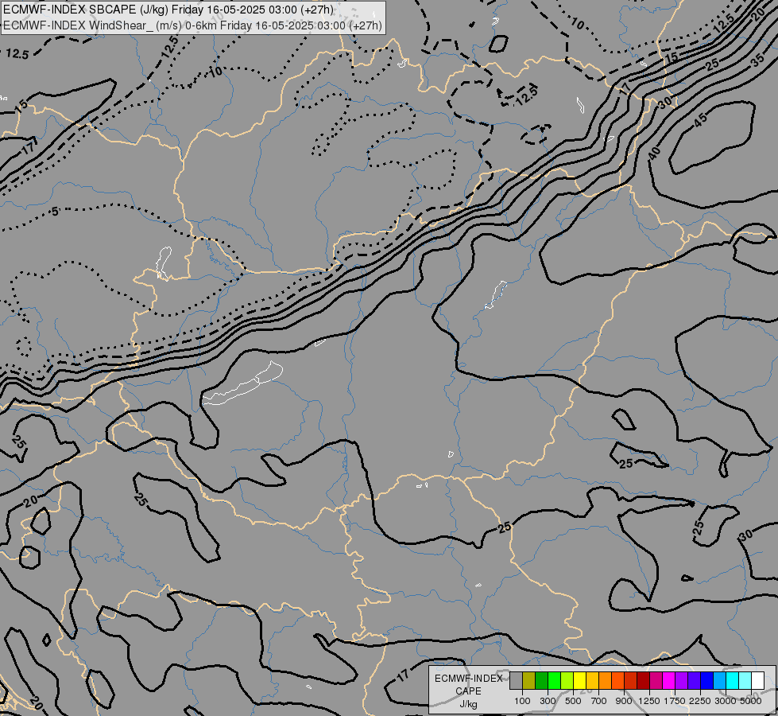Click the pure blue legend swatch
This screenshot has height=716, width=778.
(x=707, y=680)
